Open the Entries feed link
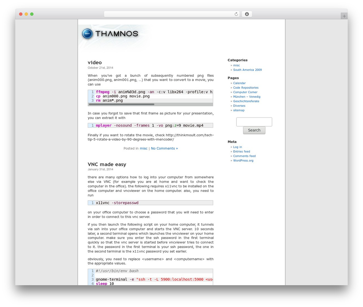This screenshot has width=363, height=307. click(242, 152)
